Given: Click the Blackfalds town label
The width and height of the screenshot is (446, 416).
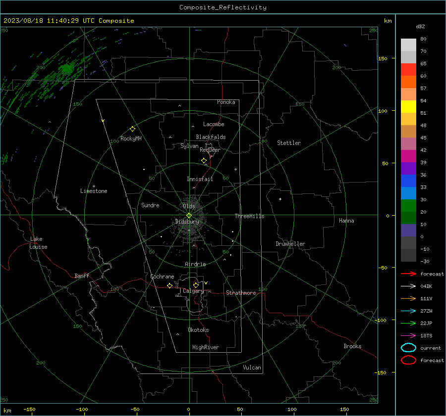Looking at the screenshot, I should [211, 137].
